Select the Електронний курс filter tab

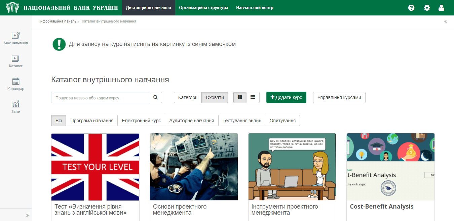click(x=141, y=121)
